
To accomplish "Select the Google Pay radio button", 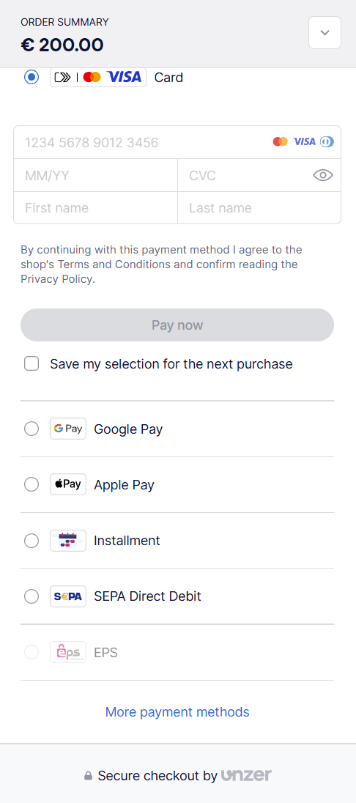I will point(31,429).
